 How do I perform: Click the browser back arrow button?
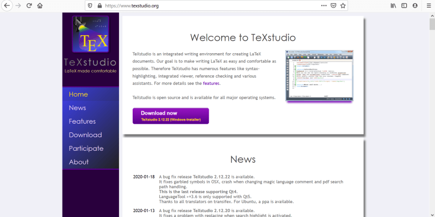pyautogui.click(x=7, y=5)
